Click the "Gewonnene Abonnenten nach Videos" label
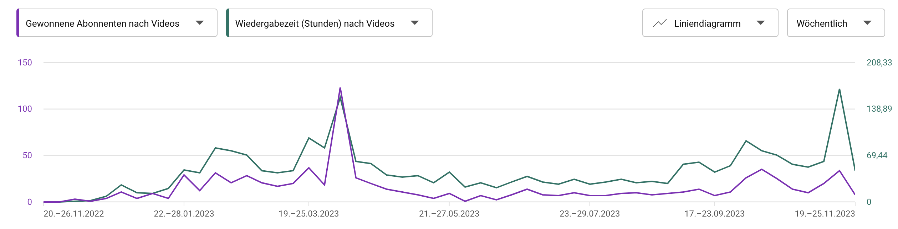Screen dimensions: 898x229 tap(103, 23)
